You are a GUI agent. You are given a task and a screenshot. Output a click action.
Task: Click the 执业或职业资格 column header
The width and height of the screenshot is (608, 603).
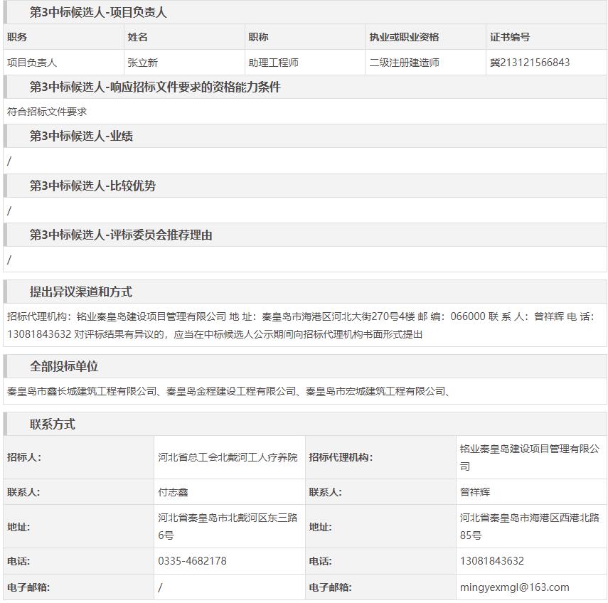point(404,37)
